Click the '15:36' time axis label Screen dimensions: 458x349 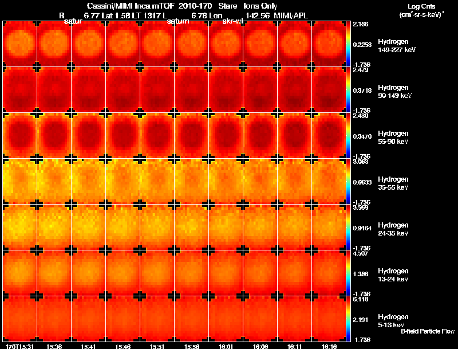tap(54, 346)
